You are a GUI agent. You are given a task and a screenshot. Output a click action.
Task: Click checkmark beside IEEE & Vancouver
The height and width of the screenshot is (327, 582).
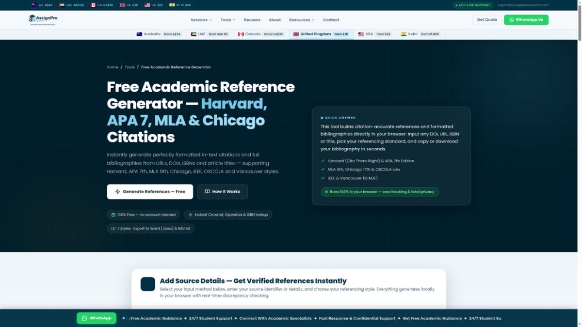(323, 178)
